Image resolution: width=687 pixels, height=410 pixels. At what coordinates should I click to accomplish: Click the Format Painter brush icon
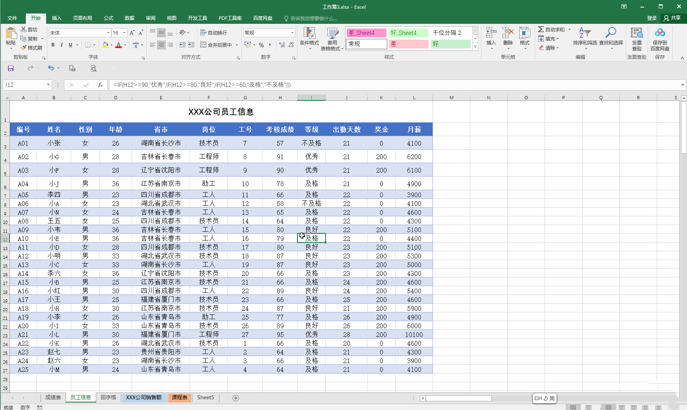tap(24, 48)
